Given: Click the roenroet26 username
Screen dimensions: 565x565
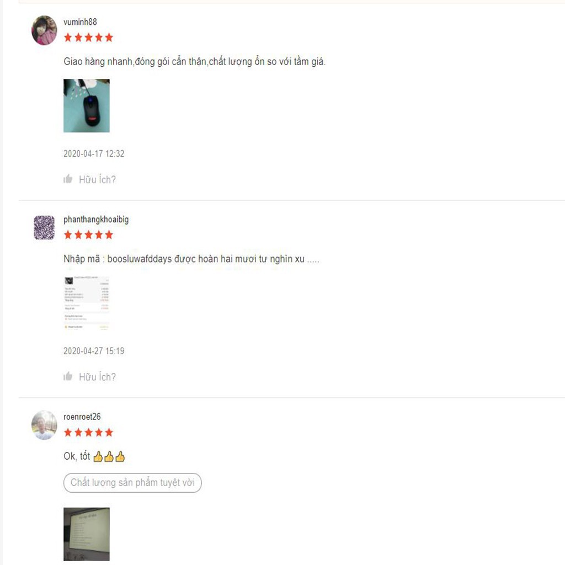Looking at the screenshot, I should (82, 417).
